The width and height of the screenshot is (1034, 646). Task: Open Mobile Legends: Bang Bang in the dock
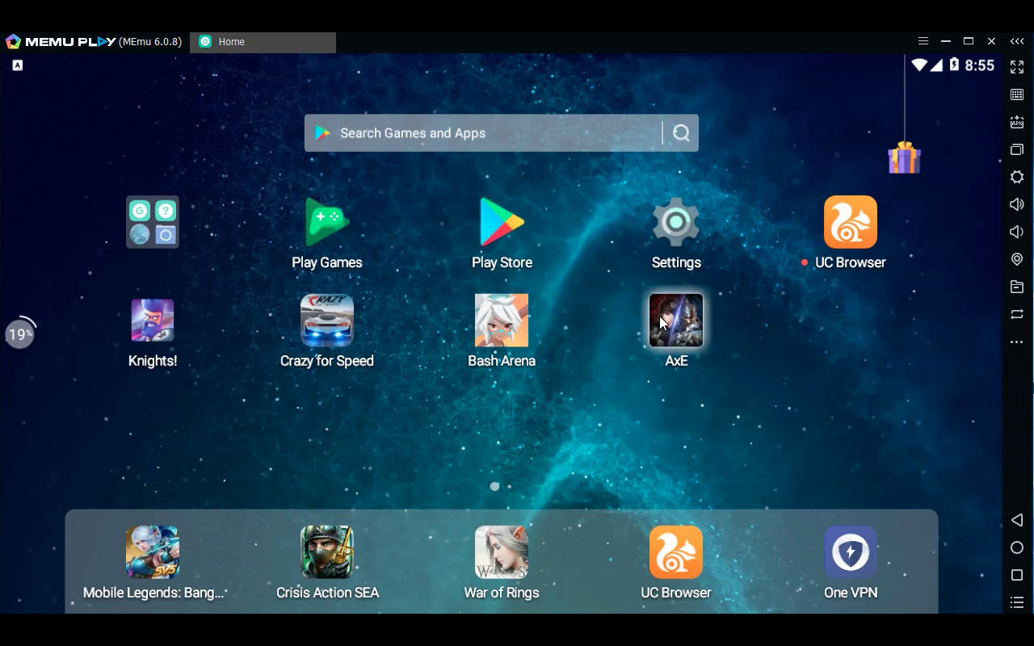(x=153, y=563)
